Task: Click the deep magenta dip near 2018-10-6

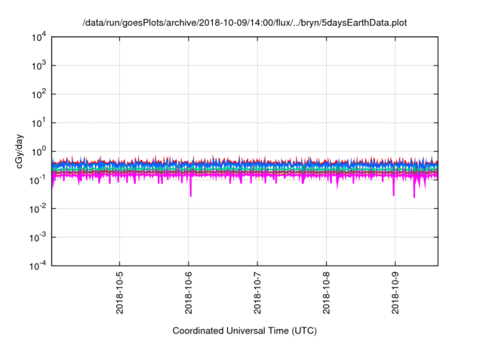Action: tap(191, 188)
